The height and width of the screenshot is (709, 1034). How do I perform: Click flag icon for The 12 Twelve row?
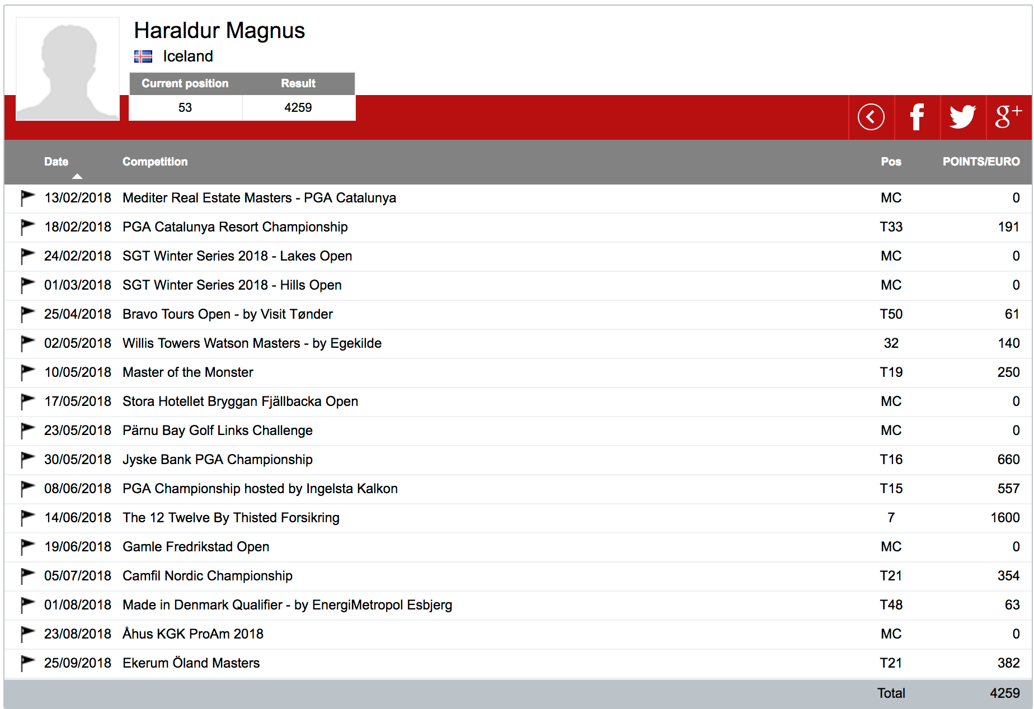(x=27, y=518)
